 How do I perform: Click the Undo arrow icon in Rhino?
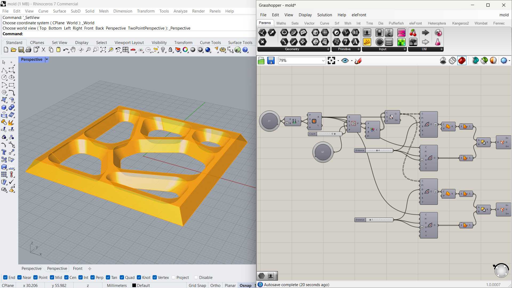point(66,50)
